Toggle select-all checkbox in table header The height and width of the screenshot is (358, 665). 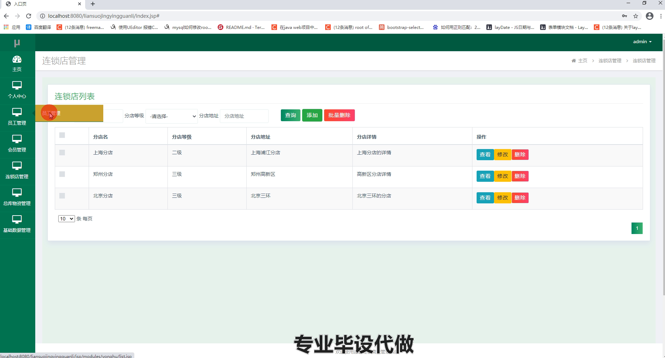[x=62, y=135]
